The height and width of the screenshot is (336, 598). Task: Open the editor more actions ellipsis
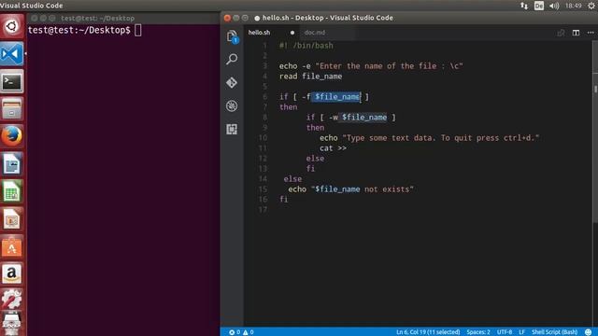(x=591, y=33)
